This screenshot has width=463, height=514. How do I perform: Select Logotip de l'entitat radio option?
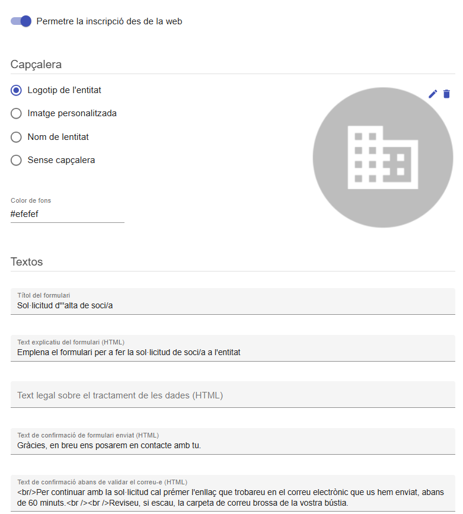[x=16, y=90]
